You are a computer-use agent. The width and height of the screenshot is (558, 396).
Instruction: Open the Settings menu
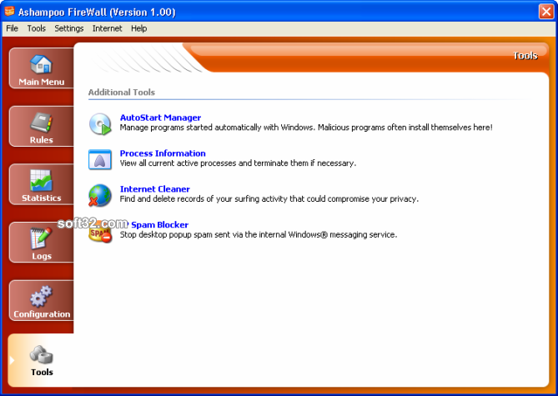pyautogui.click(x=69, y=28)
